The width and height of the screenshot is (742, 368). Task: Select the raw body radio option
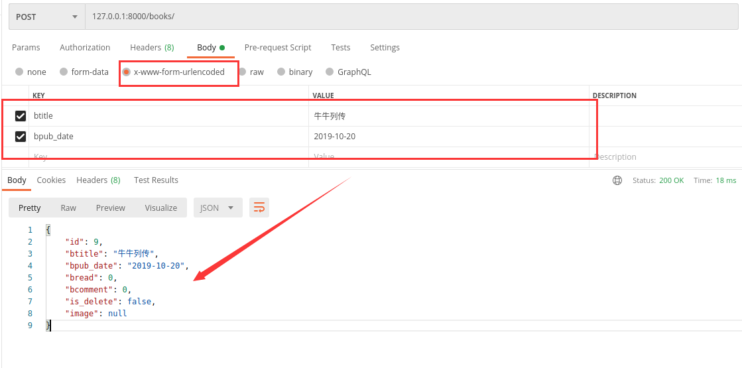tap(242, 72)
